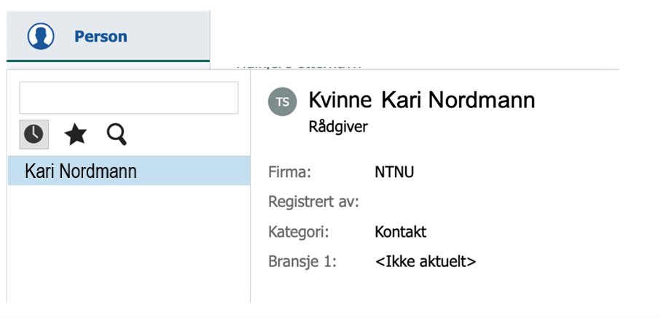
Task: Open the Person tab label
Action: [x=101, y=36]
